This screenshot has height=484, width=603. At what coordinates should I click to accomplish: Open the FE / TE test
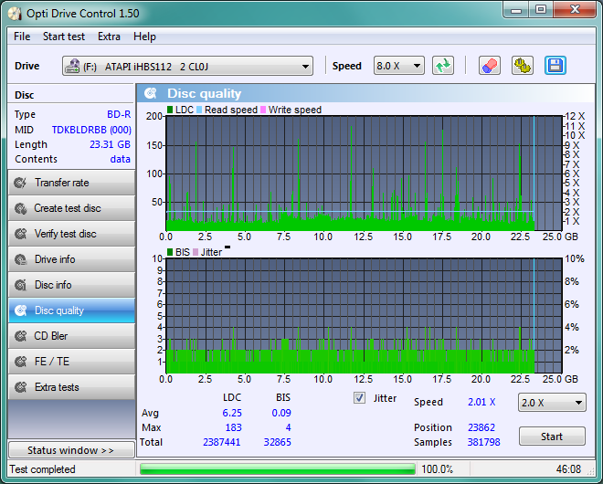(x=71, y=362)
